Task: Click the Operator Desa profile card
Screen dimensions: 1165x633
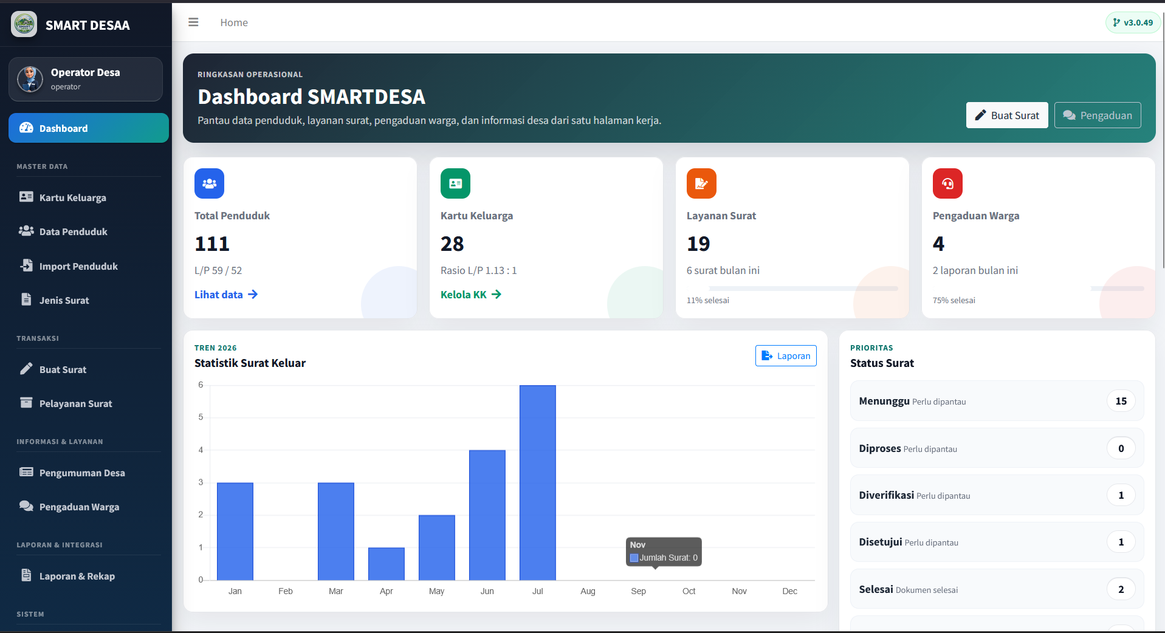Action: pyautogui.click(x=86, y=79)
